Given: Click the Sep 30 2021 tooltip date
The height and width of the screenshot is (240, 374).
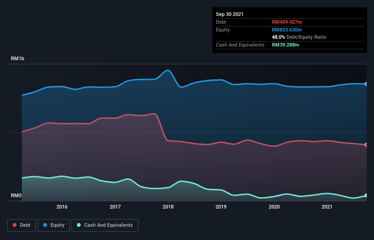Looking at the screenshot, I should click(x=230, y=14).
